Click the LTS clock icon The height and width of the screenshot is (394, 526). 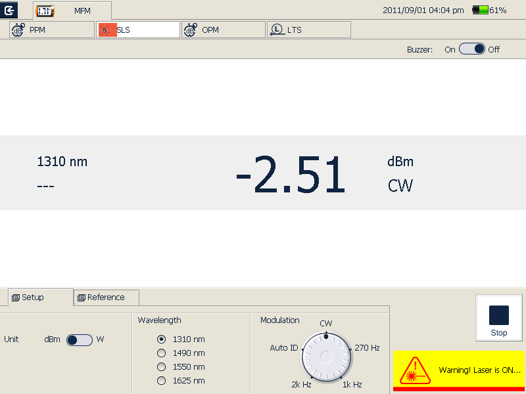pos(277,30)
